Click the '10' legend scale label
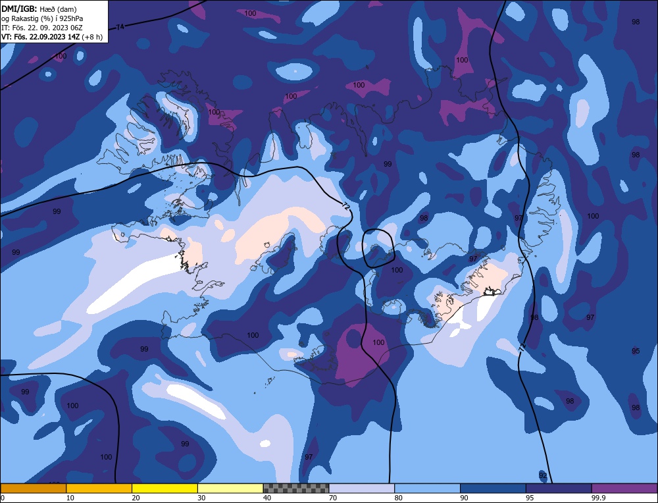 point(70,498)
